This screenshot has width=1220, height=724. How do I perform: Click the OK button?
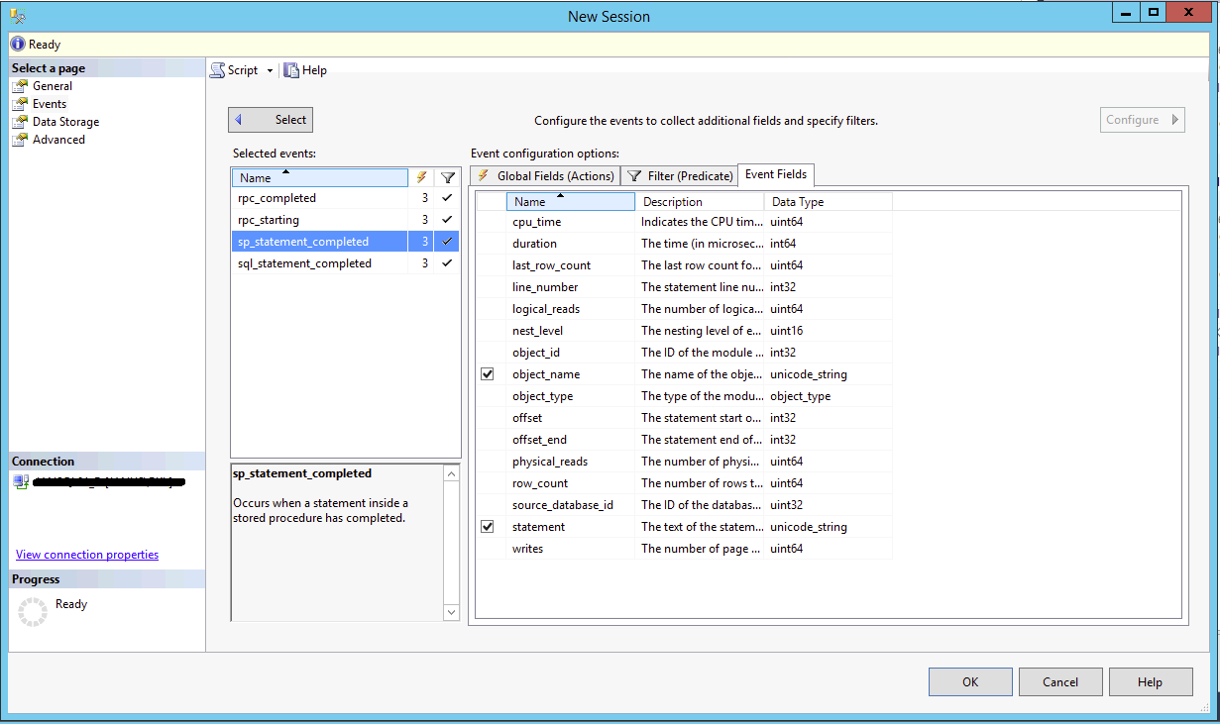point(969,681)
